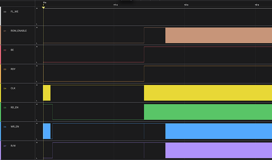Click the BE rising edge
Viewport: 272px width, 160px height.
click(144, 55)
